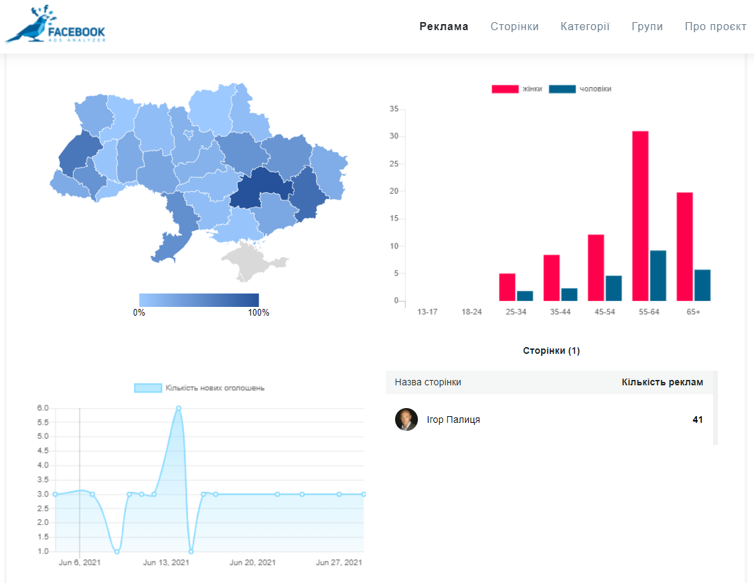
Task: Click the map color gradient scale
Action: click(199, 300)
